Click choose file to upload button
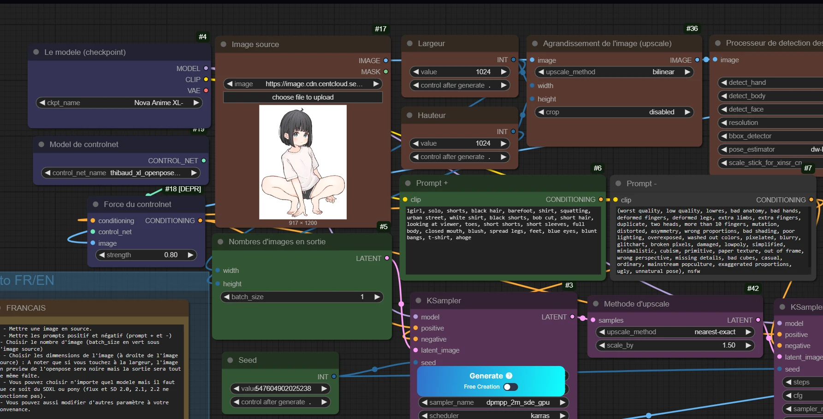 (x=302, y=97)
